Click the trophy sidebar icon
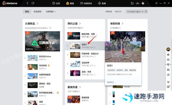 pyautogui.click(x=168, y=64)
